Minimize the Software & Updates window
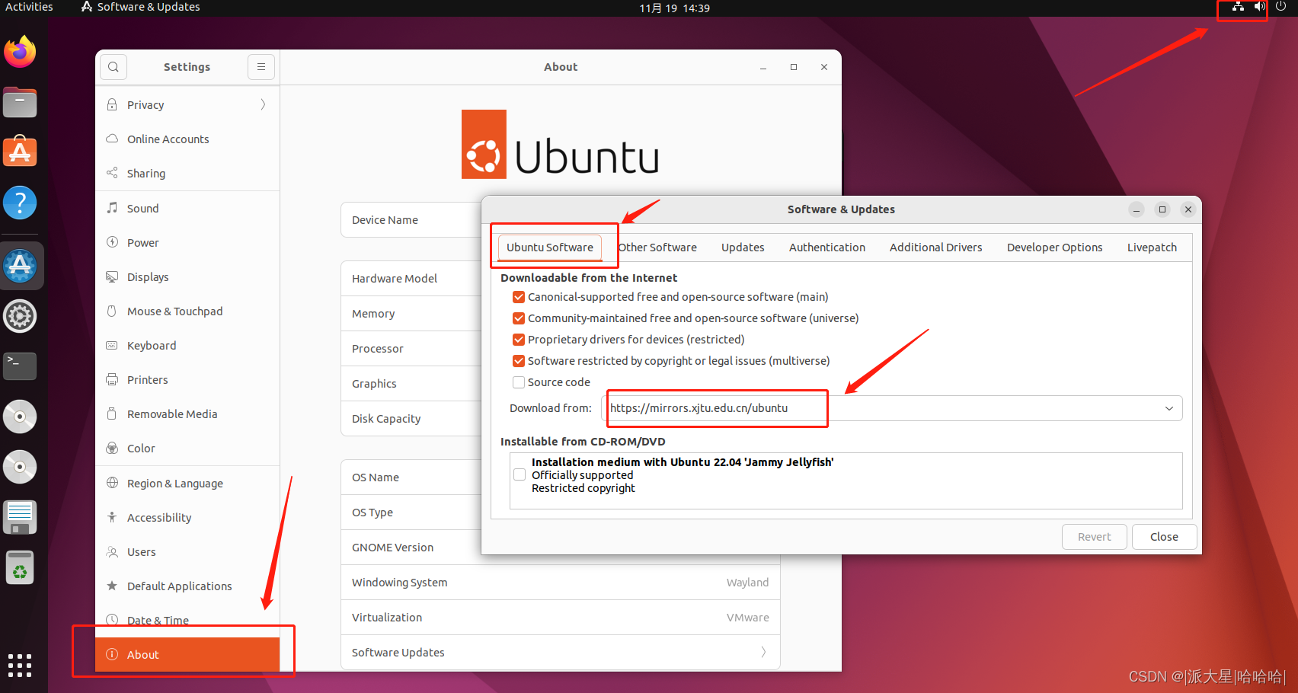The height and width of the screenshot is (693, 1298). 1137,209
